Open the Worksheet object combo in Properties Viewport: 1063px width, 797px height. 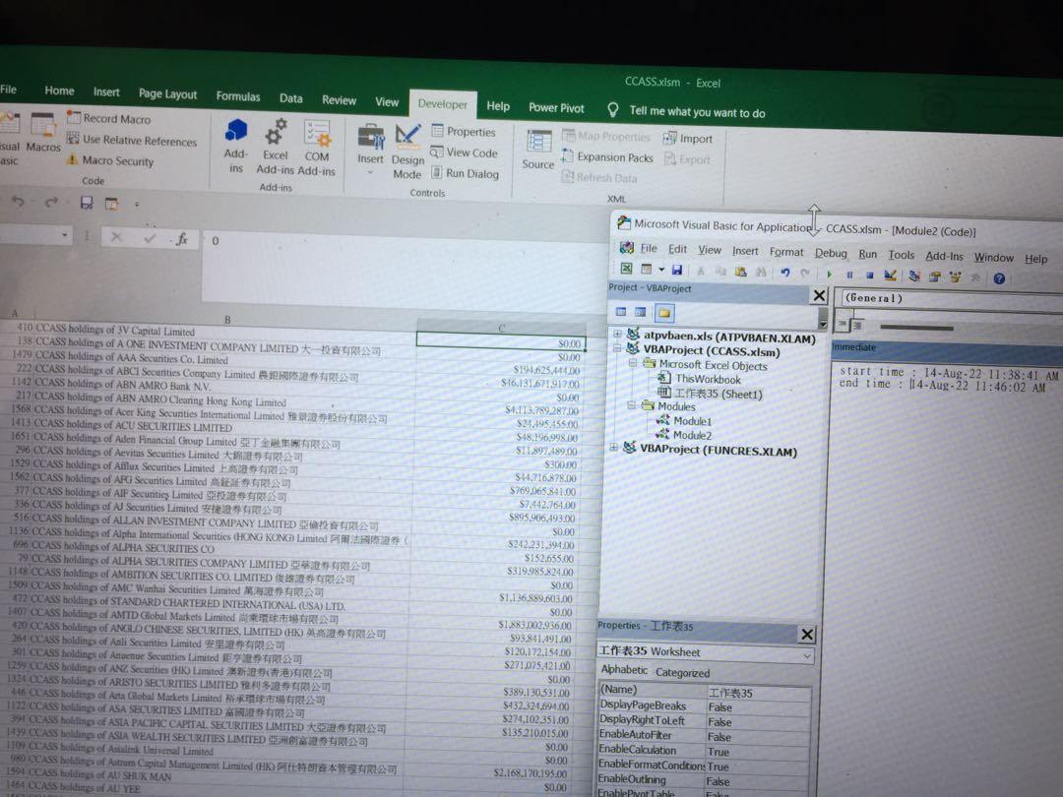coord(705,652)
